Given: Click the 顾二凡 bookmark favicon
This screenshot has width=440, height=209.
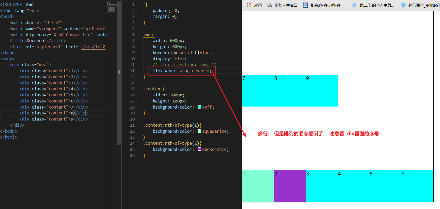Looking at the screenshot, I should (x=354, y=5).
